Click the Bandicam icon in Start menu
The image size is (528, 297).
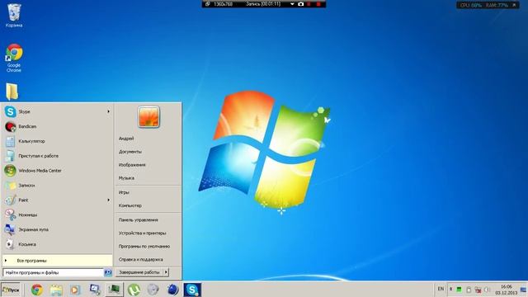(10, 126)
